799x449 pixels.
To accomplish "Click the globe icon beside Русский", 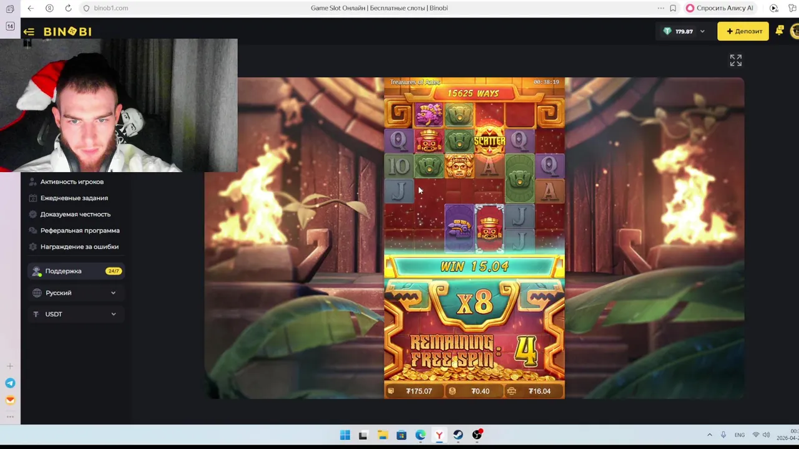I will (37, 292).
